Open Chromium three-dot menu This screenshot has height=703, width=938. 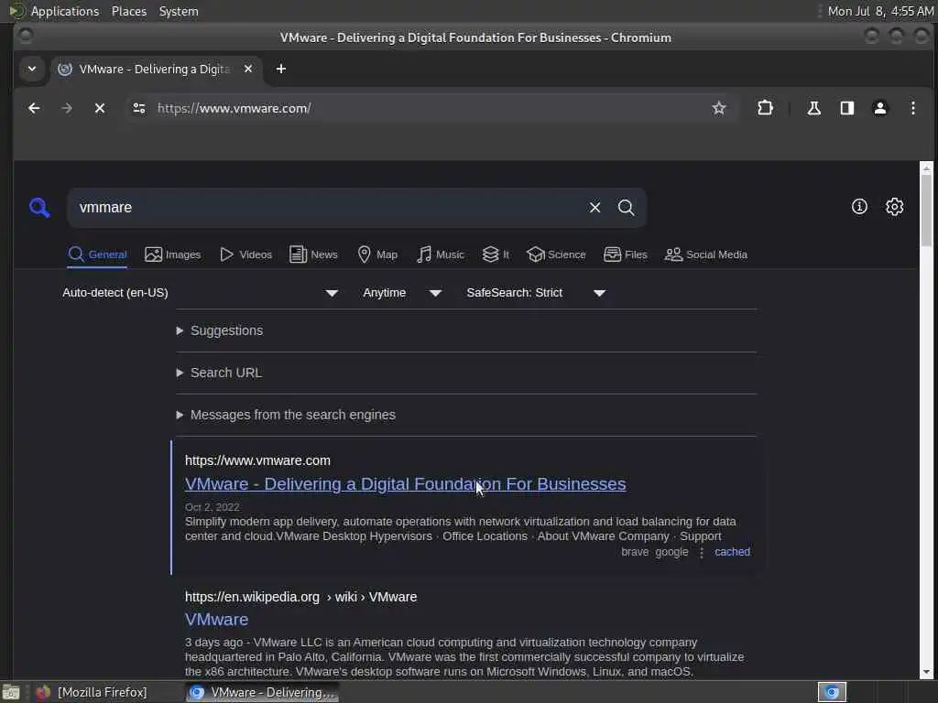(913, 108)
